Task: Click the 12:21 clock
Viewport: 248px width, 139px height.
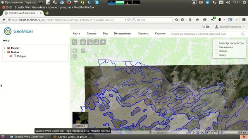Action: pos(236,2)
